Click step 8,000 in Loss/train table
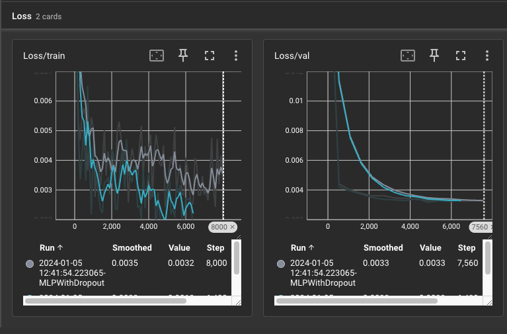 coord(216,263)
